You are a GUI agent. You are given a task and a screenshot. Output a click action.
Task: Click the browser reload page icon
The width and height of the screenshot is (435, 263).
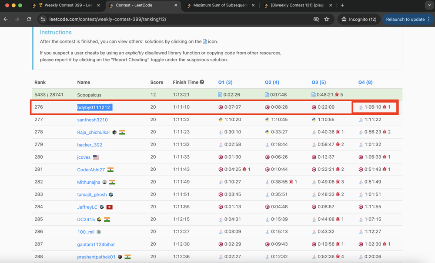point(29,19)
